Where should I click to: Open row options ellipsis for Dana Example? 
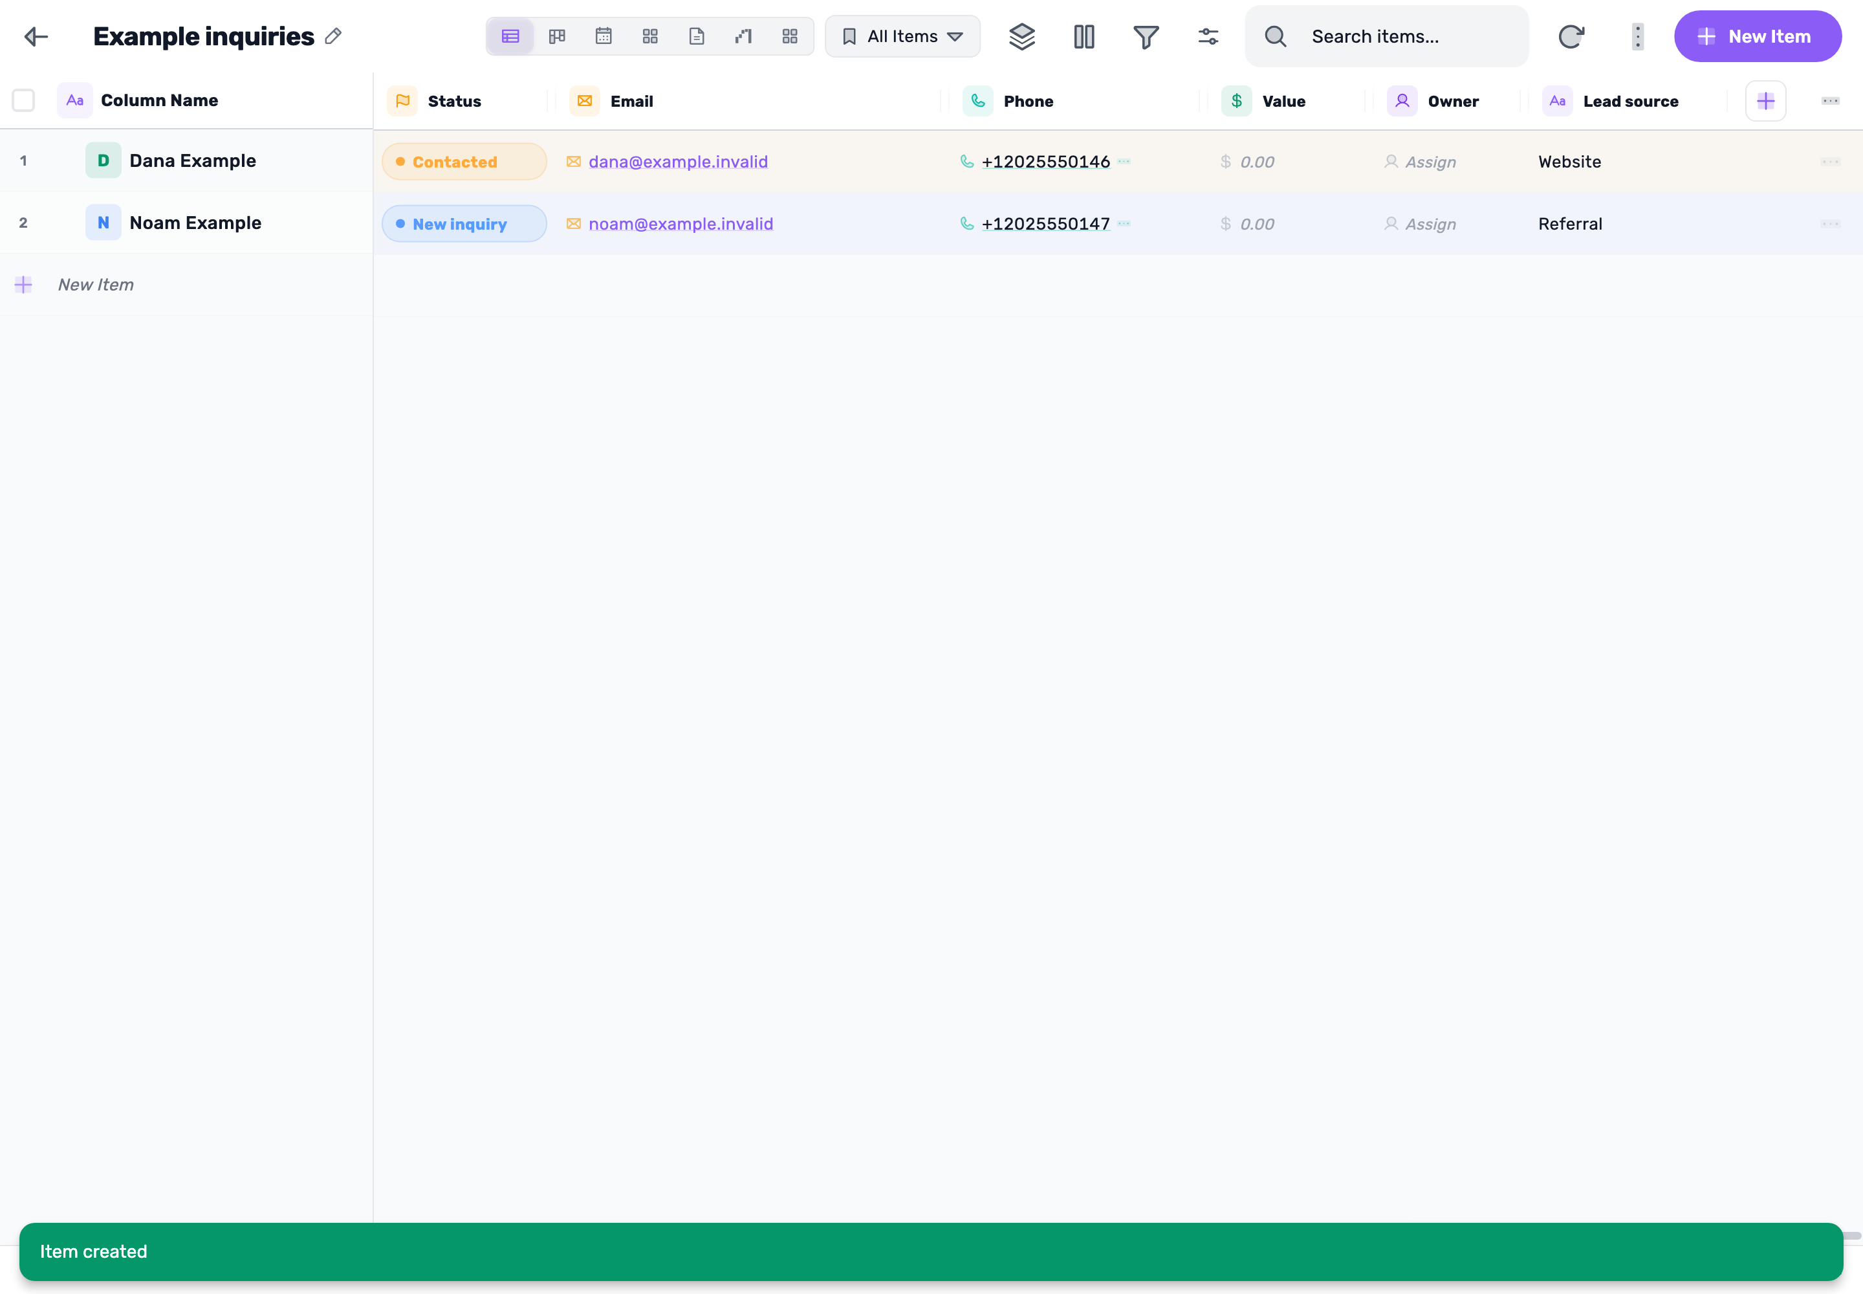tap(1830, 161)
